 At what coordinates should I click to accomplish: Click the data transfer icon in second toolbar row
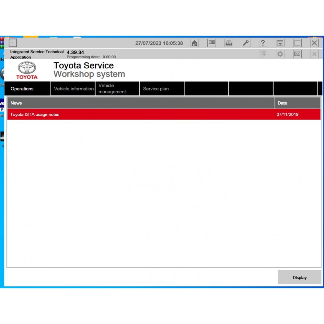pos(263,54)
